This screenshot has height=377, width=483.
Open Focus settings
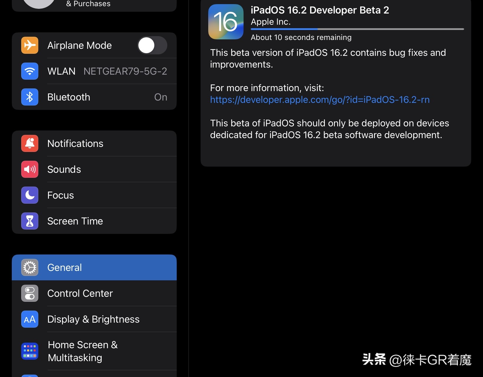pos(94,195)
